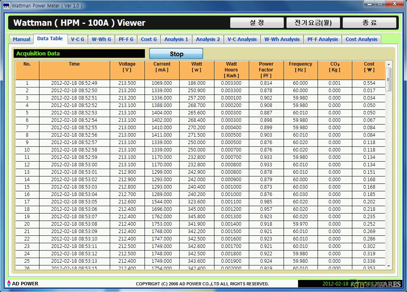Viewport: 407px width, 292px height.
Task: Click cost value 0.017 in row 2
Action: point(369,91)
